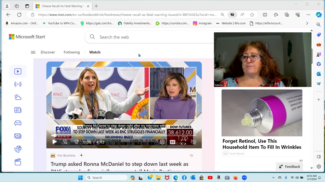Open a new browser tab
325x182 pixels.
pyautogui.click(x=96, y=6)
